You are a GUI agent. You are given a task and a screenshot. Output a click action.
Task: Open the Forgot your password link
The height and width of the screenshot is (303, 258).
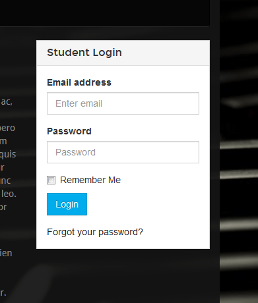coord(95,232)
